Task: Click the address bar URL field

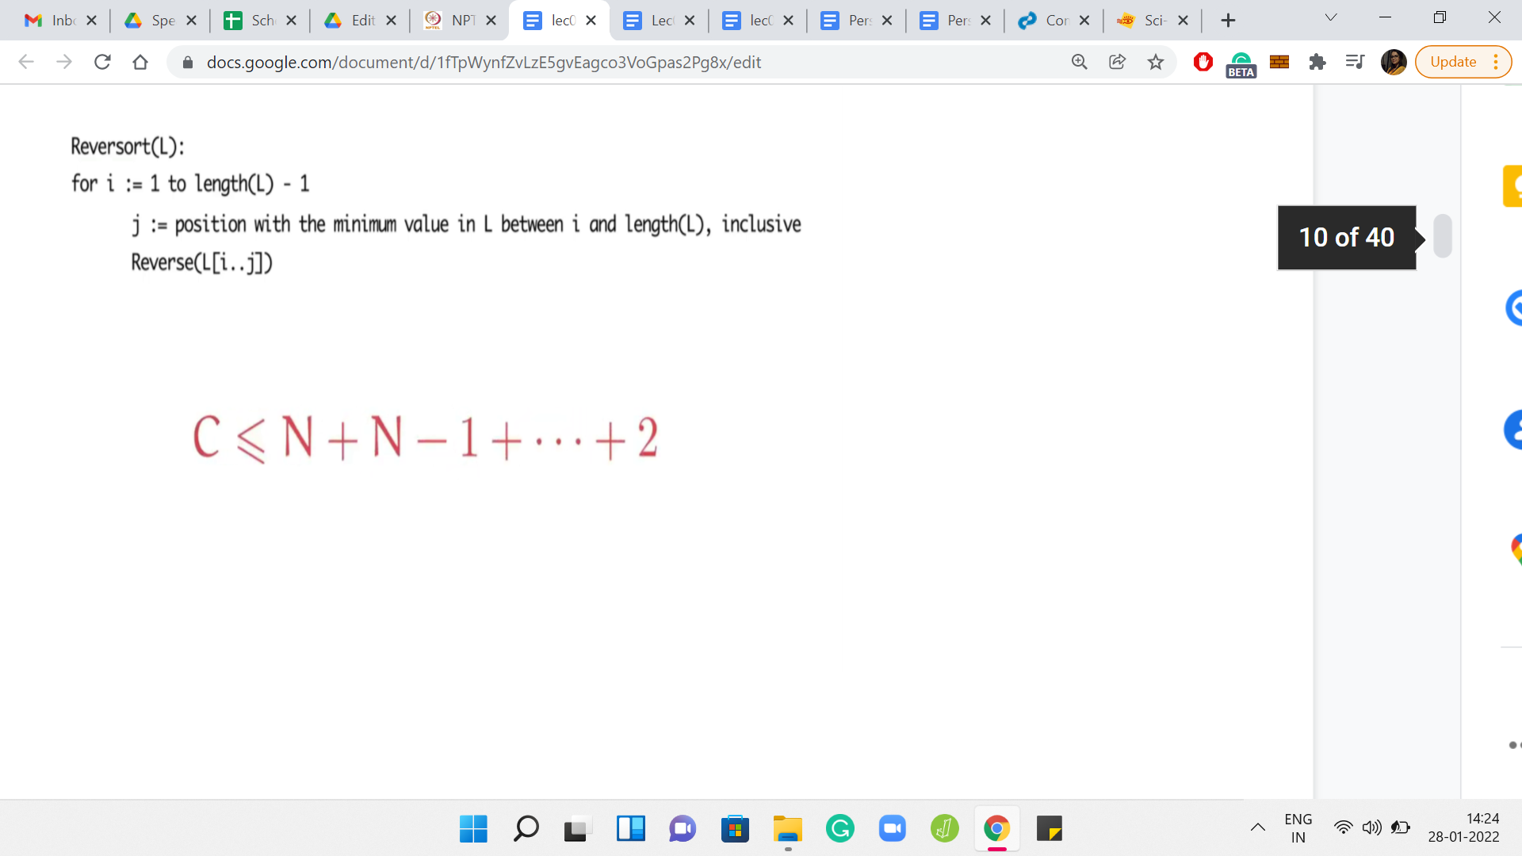Action: coord(484,62)
